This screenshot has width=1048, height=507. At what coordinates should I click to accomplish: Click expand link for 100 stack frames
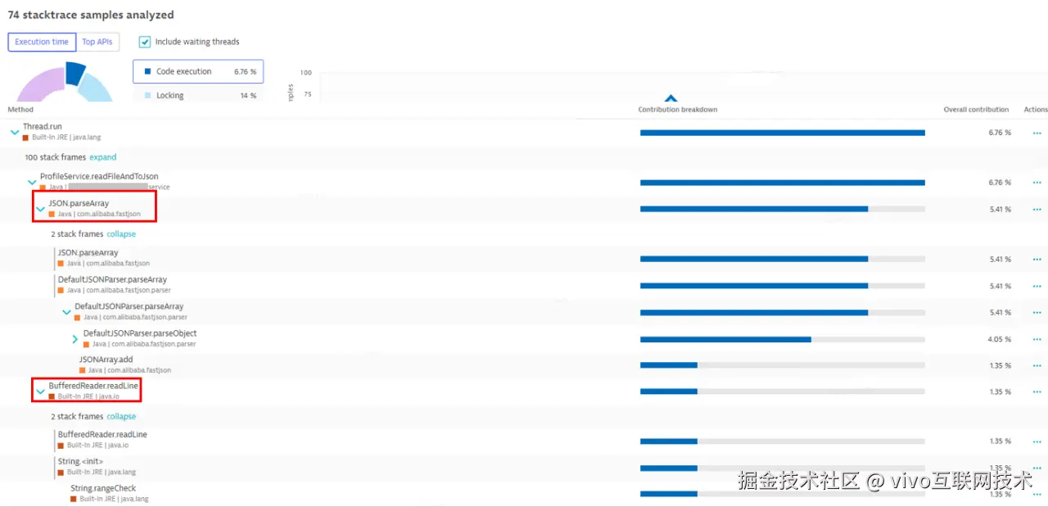[x=103, y=157]
